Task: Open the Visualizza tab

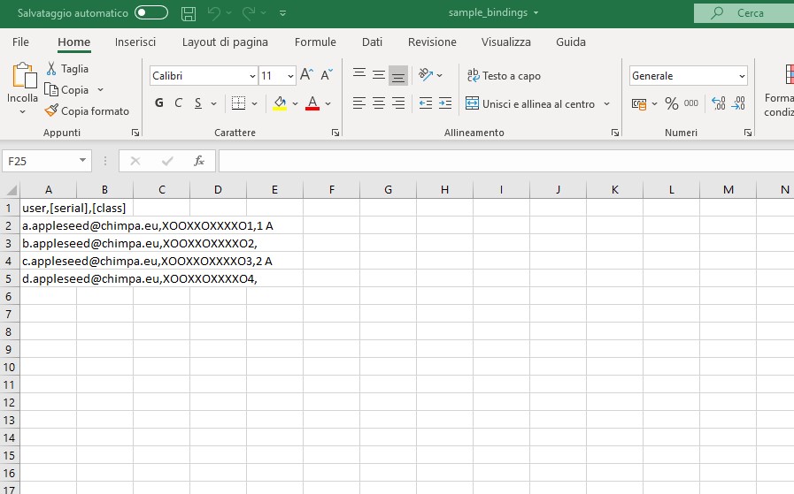Action: tap(505, 42)
